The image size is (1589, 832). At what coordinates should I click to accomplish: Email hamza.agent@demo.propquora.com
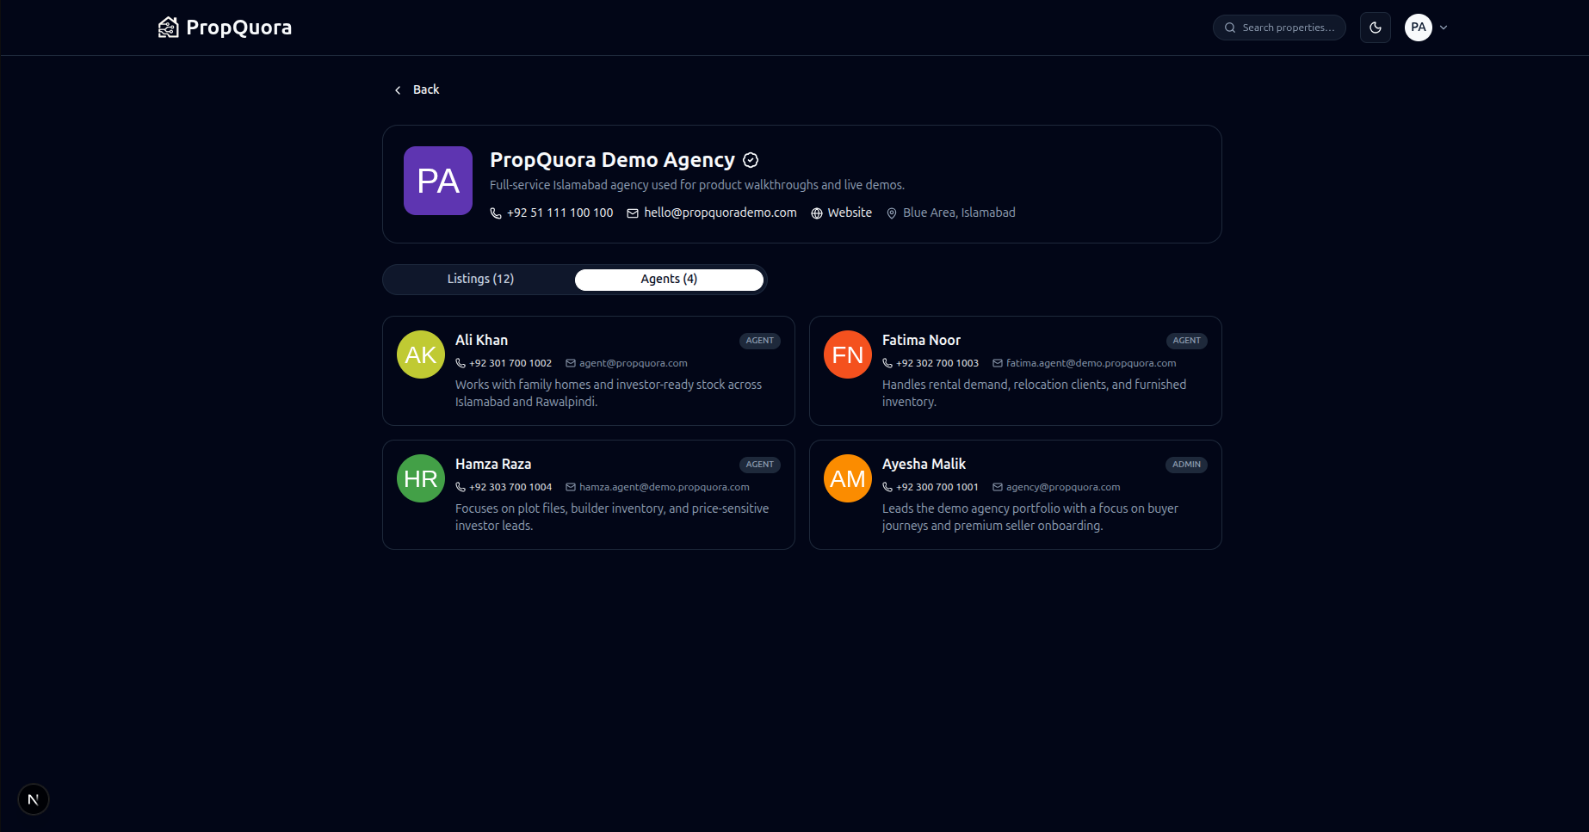coord(665,487)
